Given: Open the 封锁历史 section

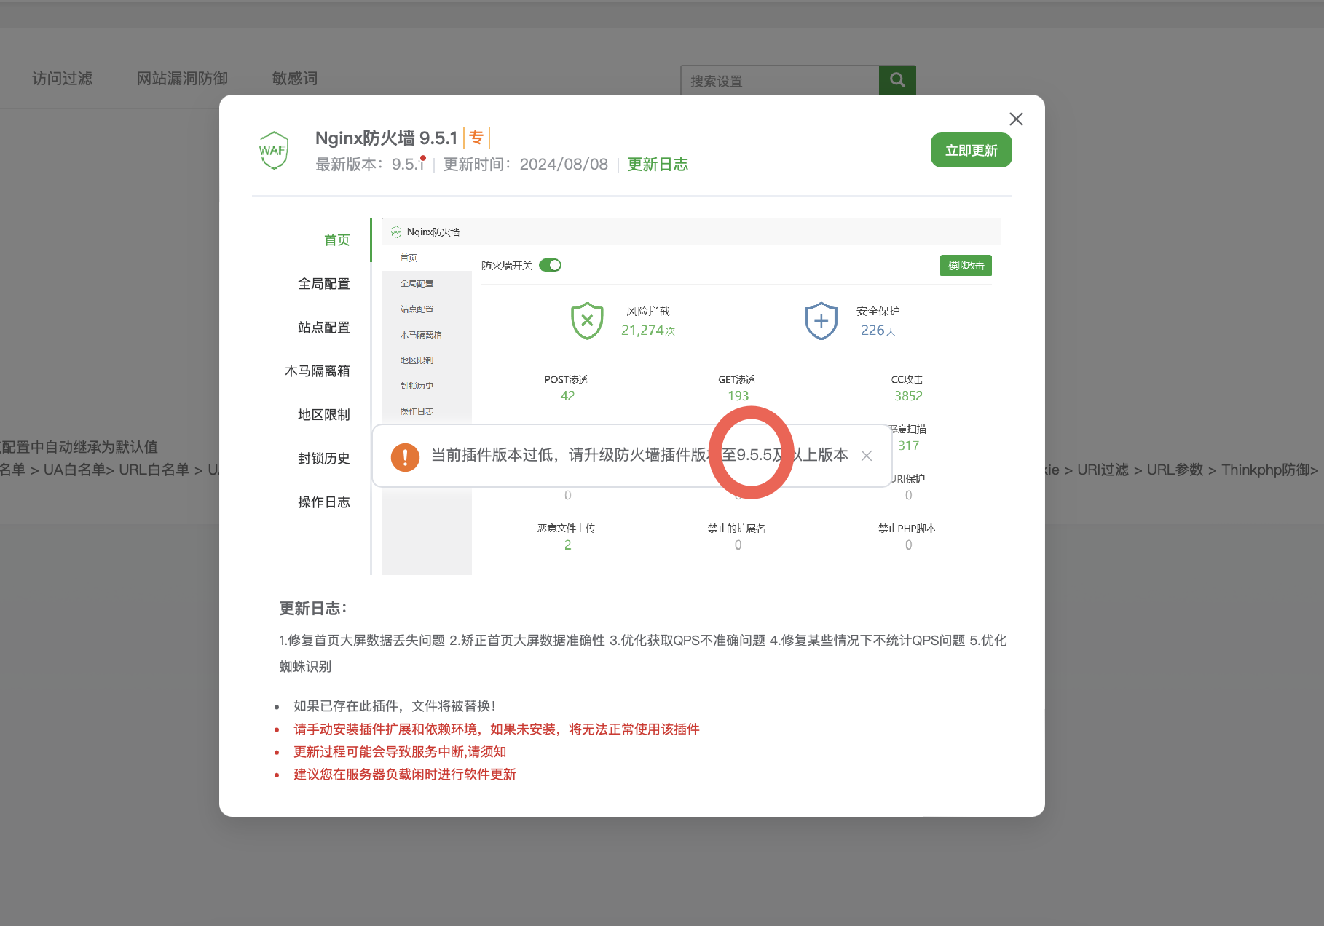Looking at the screenshot, I should (325, 458).
